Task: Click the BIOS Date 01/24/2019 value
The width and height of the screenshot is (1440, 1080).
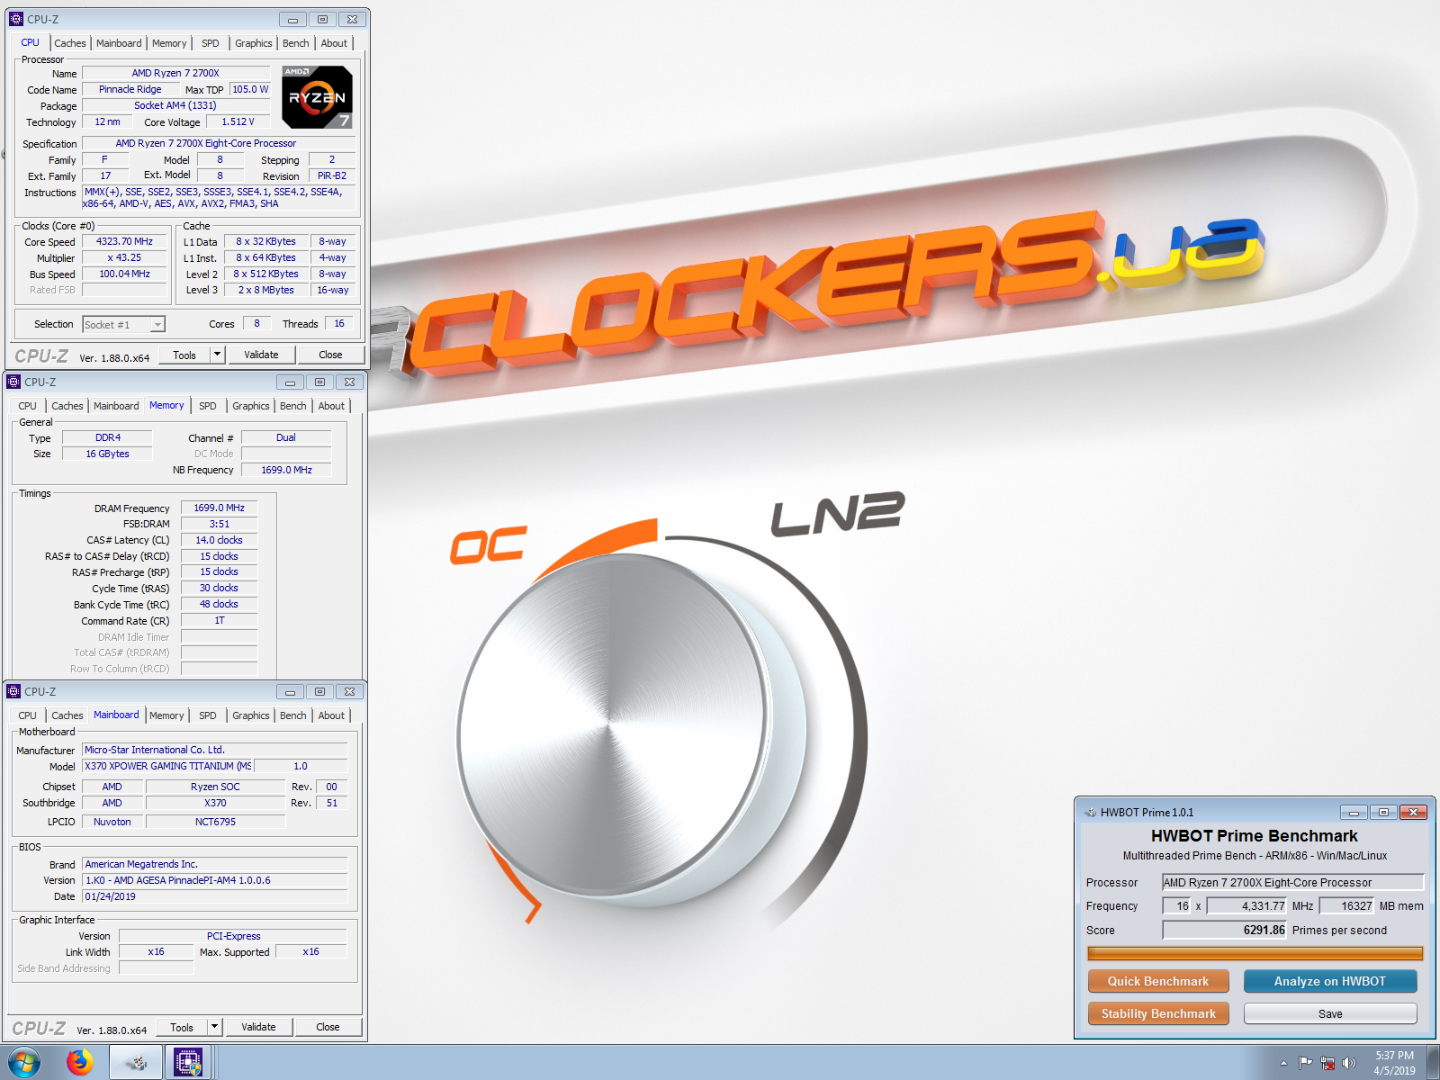Action: click(215, 896)
